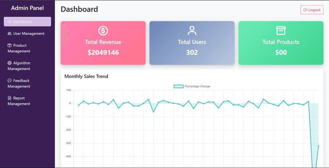Click the teal Percentage Change legend swatch
Image resolution: width=329 pixels, height=168 pixels.
pyautogui.click(x=178, y=86)
